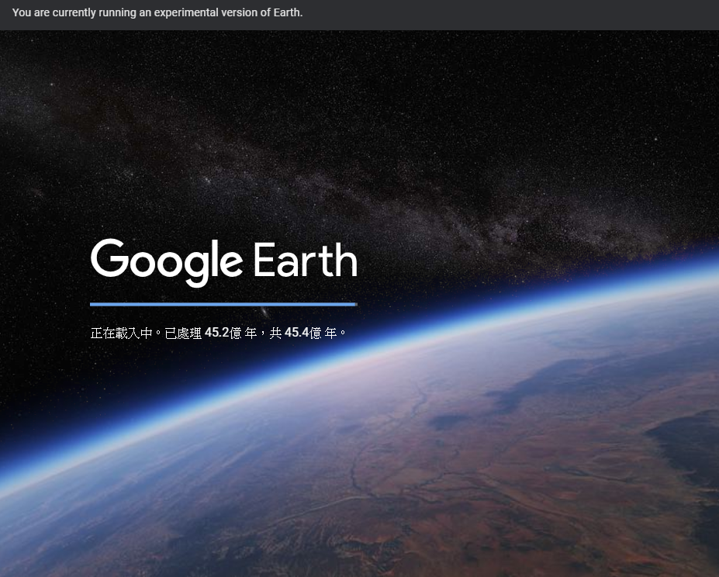Click the blue loading progress bar
This screenshot has height=577, width=719.
click(224, 304)
